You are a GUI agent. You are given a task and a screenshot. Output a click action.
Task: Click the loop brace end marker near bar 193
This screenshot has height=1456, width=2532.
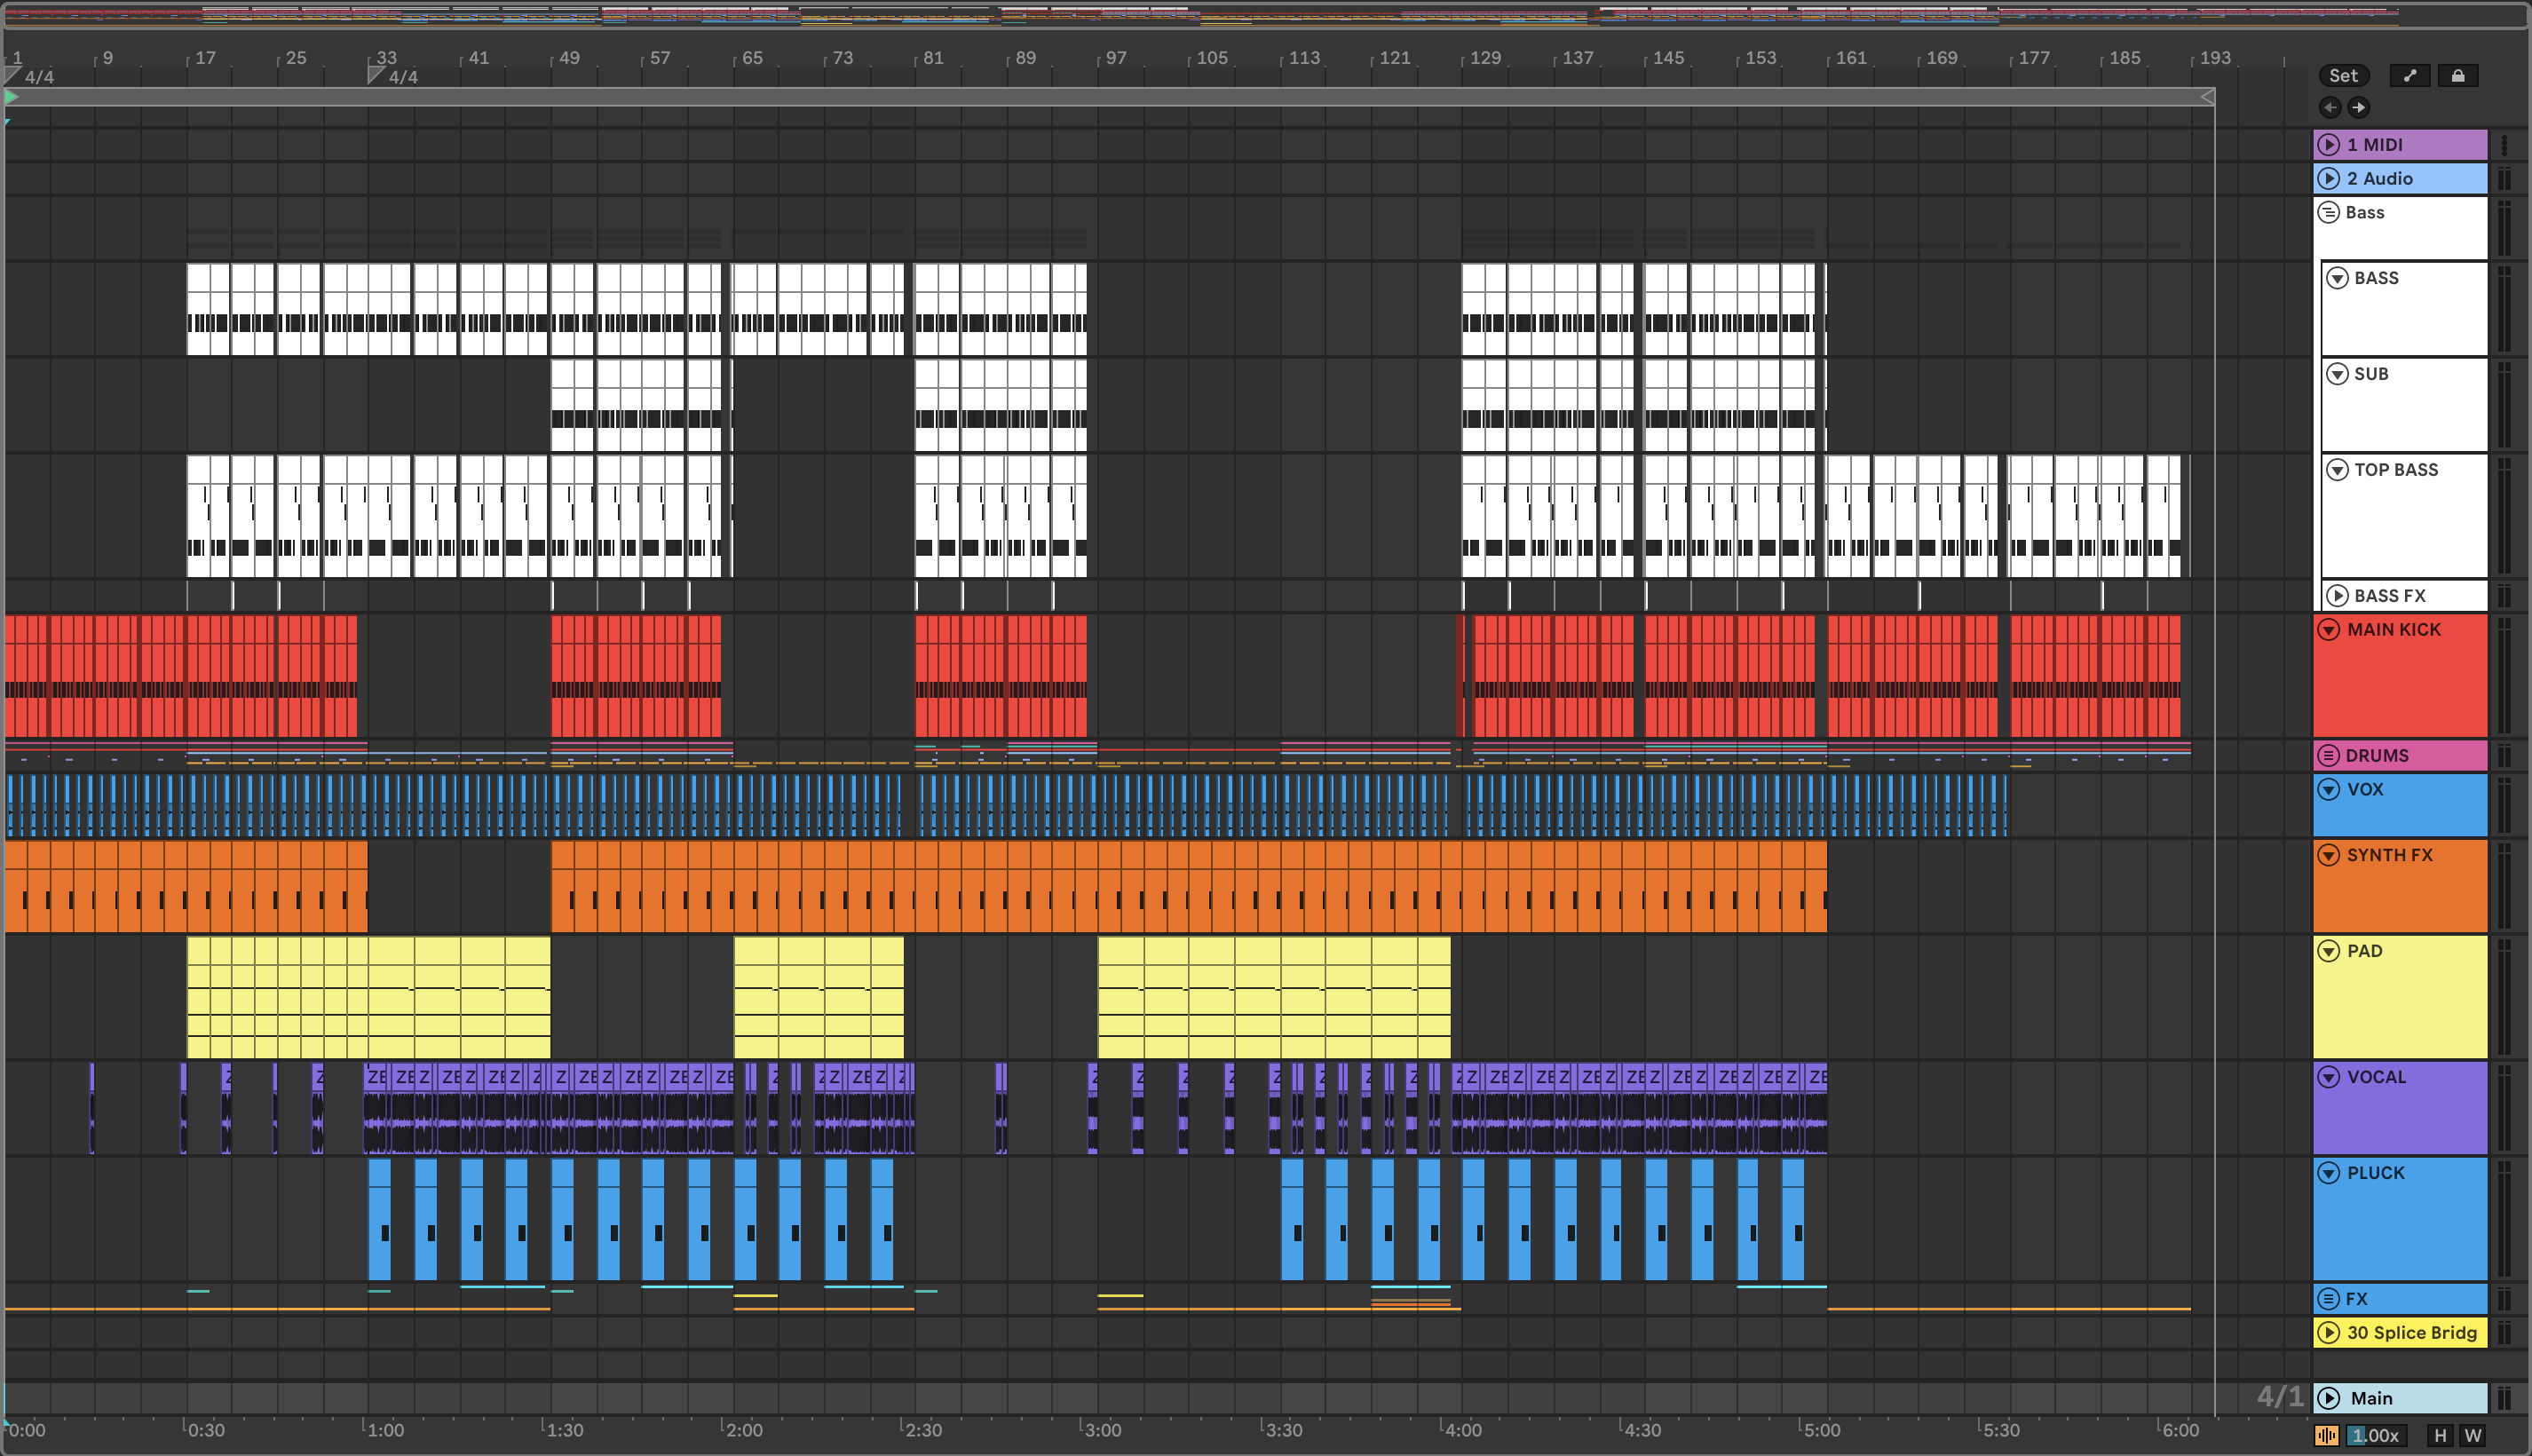[2208, 97]
